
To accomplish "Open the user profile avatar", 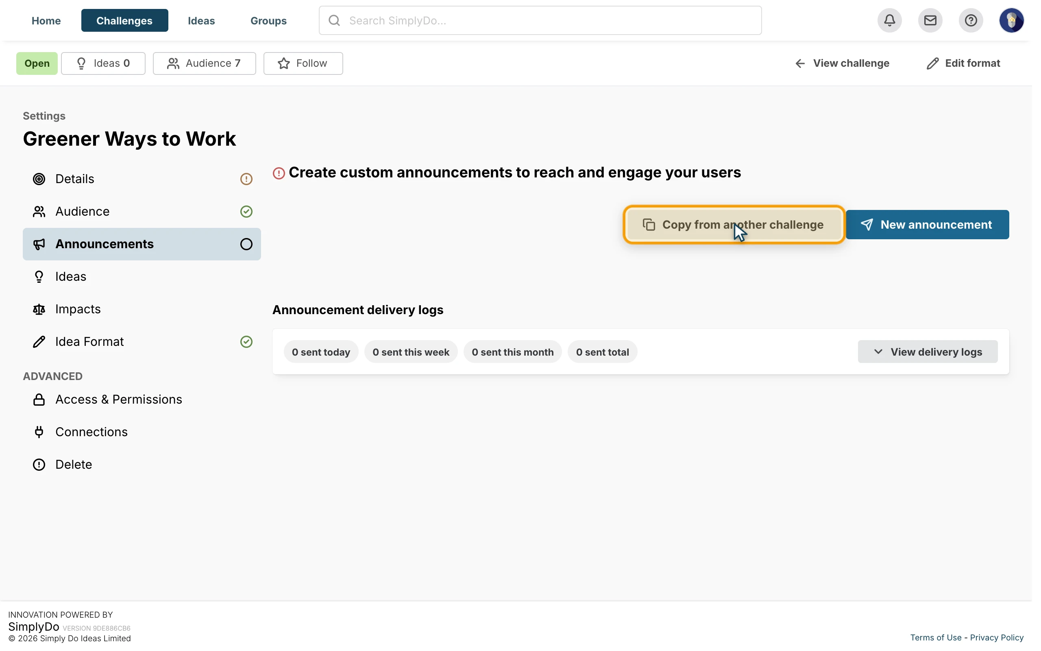I will (x=1011, y=20).
